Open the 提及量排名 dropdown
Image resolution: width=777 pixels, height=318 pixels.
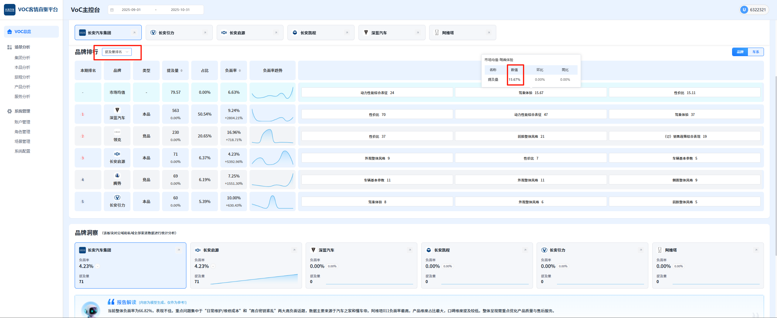[117, 52]
